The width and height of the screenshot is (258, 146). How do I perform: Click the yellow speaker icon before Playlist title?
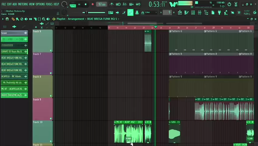pyautogui.click(x=54, y=19)
